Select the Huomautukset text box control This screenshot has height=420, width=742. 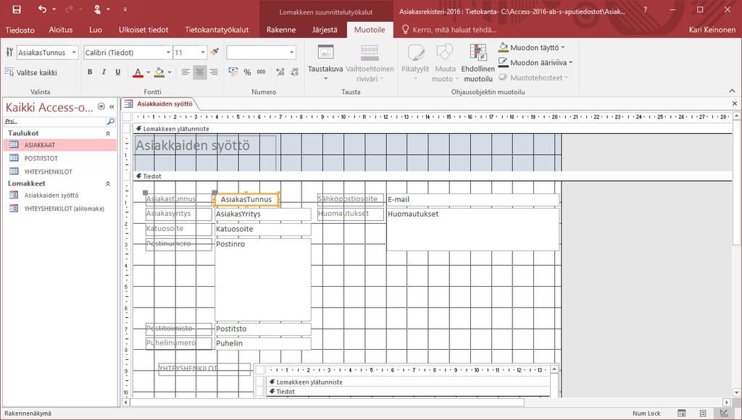tap(472, 230)
